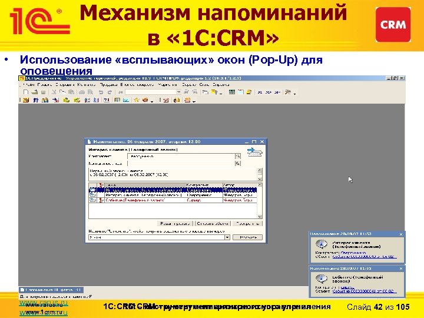Click the yellow star icon in second toolbar
The image size is (424, 318).
[x=137, y=100]
